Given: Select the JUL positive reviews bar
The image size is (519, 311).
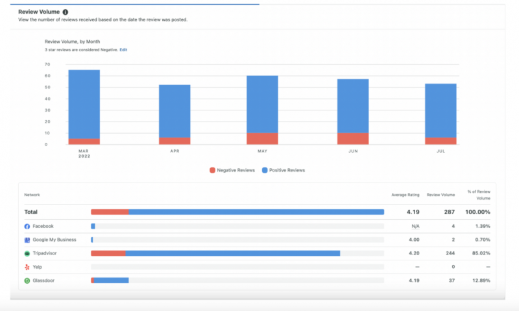Looking at the screenshot, I should (x=441, y=110).
